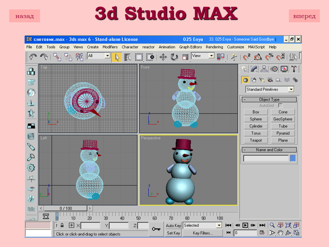This screenshot has width=329, height=247.
Task: Open Select by Name list tool
Action: coord(128,57)
